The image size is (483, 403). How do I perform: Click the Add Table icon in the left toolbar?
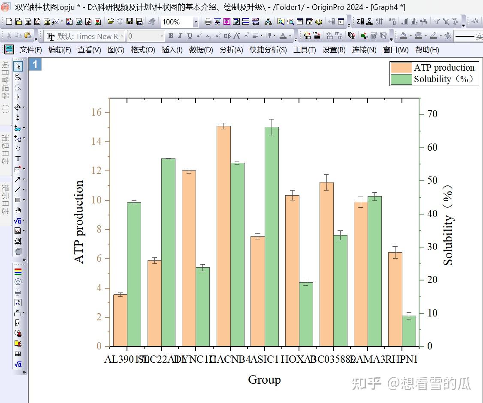[18, 354]
